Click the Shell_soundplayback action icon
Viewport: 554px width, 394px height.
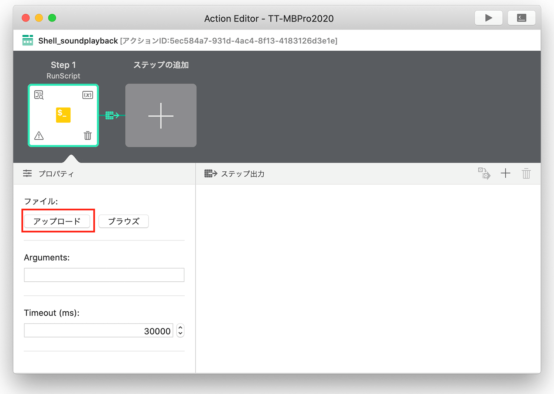[28, 40]
